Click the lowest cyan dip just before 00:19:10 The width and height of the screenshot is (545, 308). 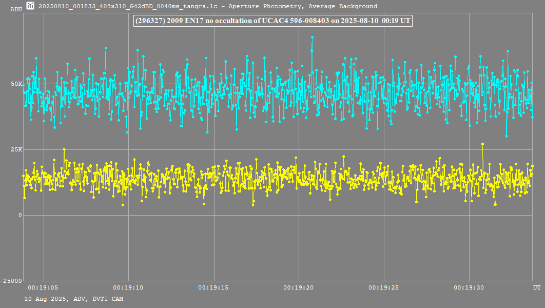(127, 132)
